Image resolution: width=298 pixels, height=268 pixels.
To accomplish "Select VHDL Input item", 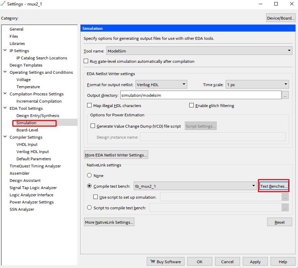I will tap(27, 144).
